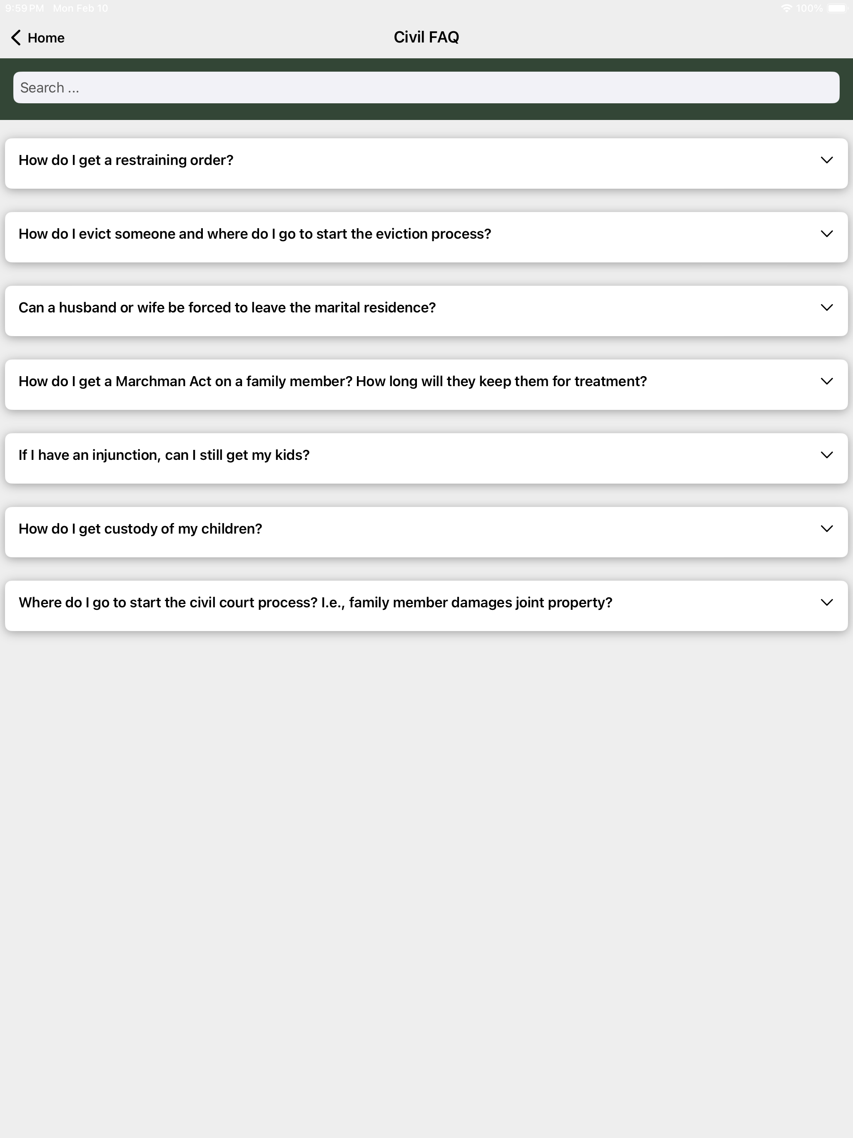The height and width of the screenshot is (1138, 853).
Task: Tap the Civil FAQ page title
Action: [x=426, y=37]
